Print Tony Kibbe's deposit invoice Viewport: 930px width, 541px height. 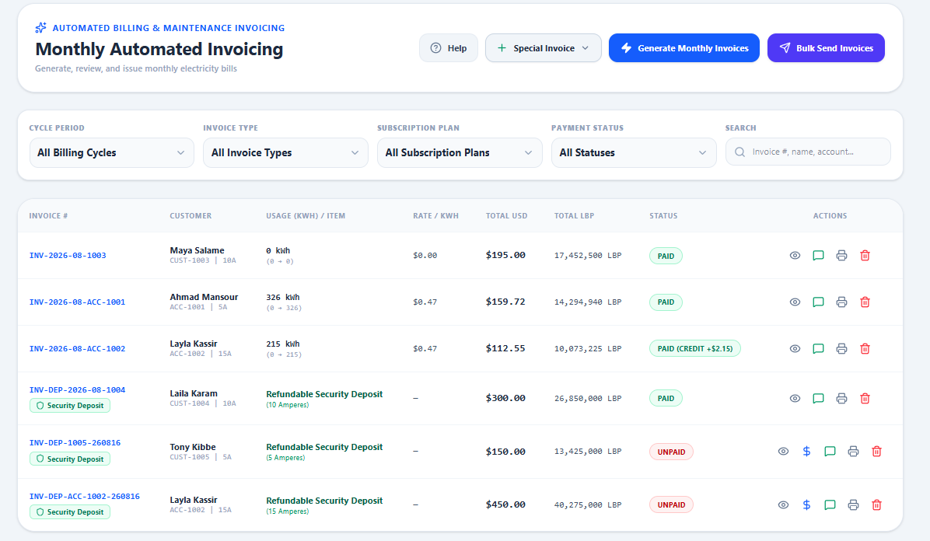[x=853, y=452]
